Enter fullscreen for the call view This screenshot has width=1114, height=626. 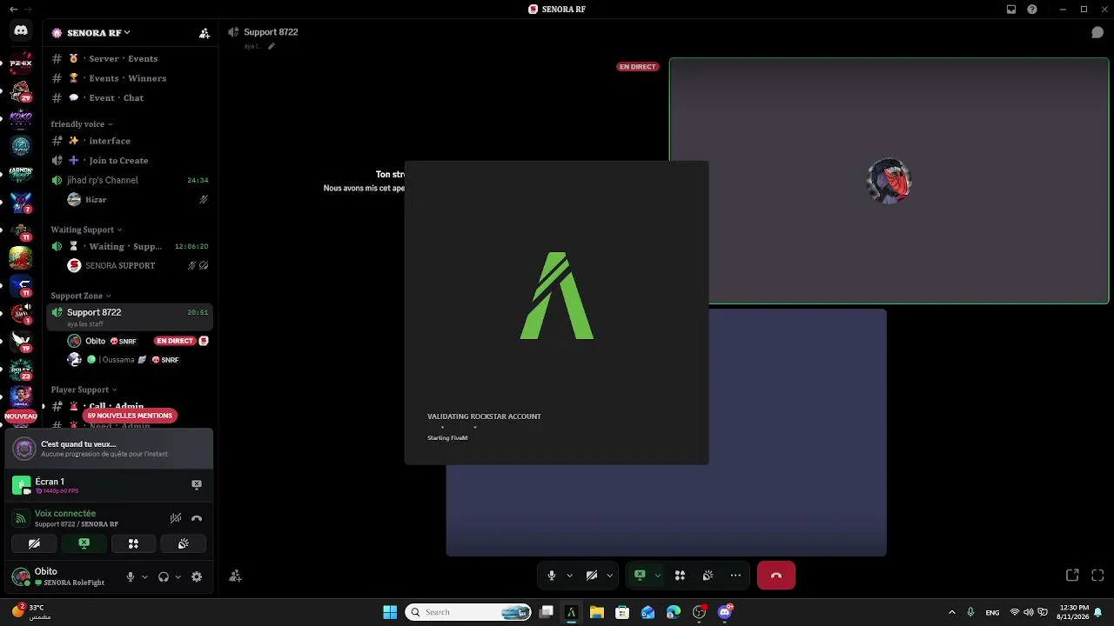1097,576
